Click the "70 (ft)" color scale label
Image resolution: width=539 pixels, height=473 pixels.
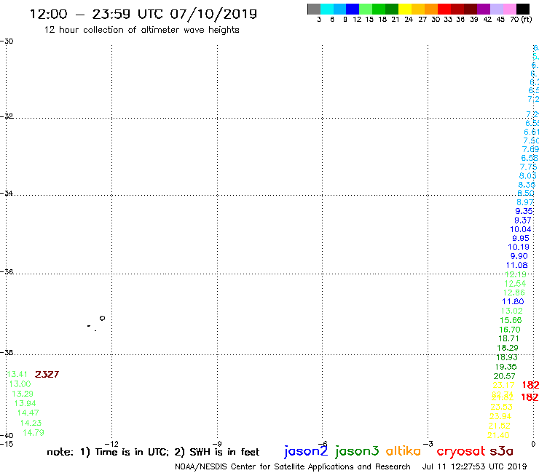pyautogui.click(x=521, y=19)
